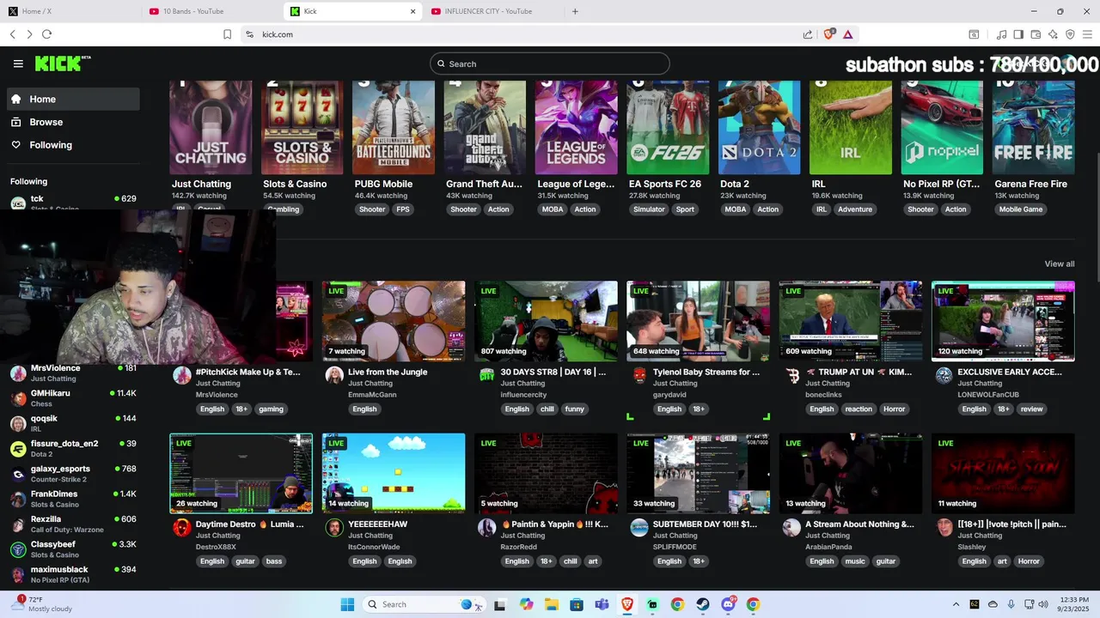Open the League of Legends category cover

(x=576, y=128)
